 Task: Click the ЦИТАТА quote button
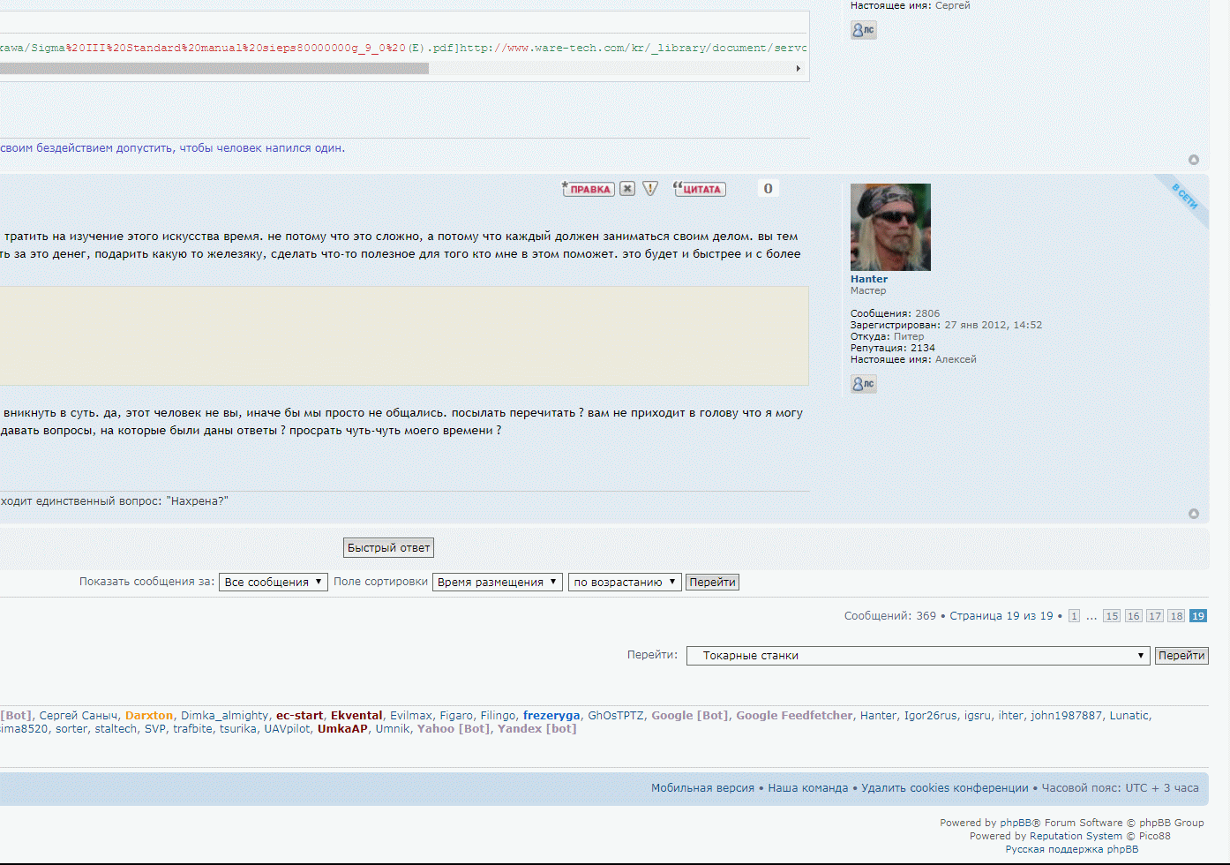click(700, 189)
